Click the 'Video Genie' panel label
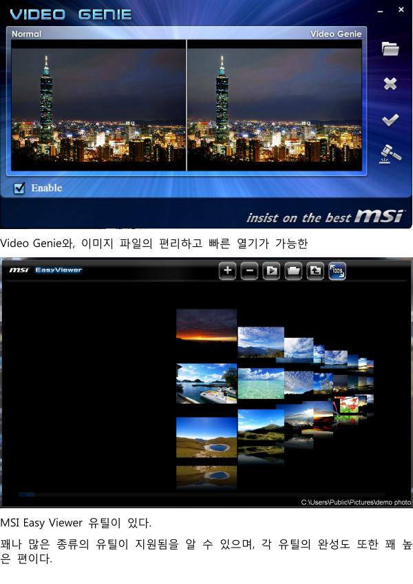 click(336, 34)
